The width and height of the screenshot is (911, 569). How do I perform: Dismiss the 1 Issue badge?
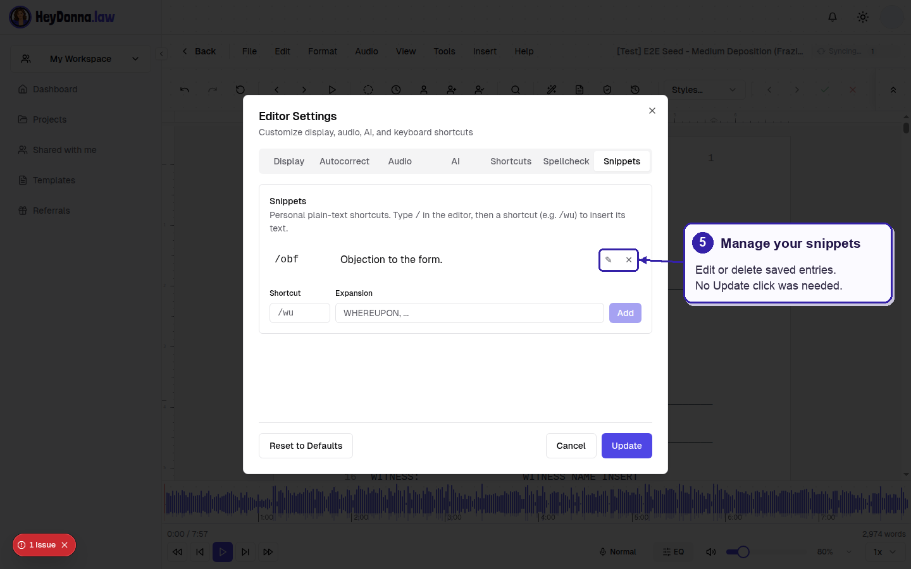[x=65, y=545]
